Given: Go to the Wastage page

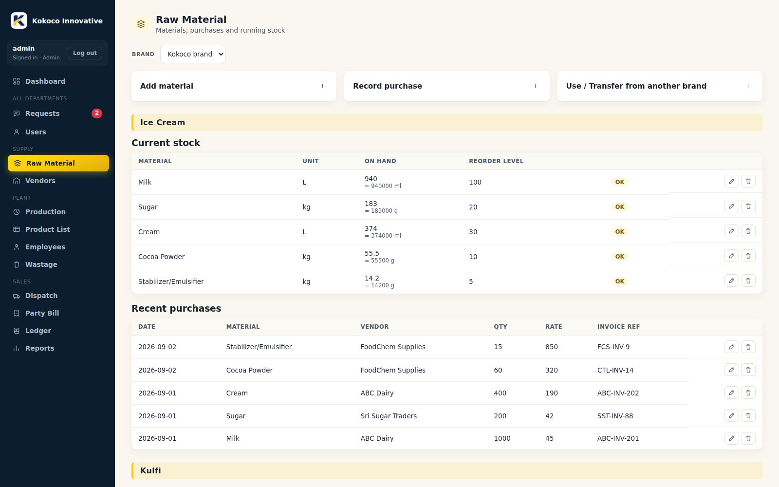Looking at the screenshot, I should pos(57,264).
